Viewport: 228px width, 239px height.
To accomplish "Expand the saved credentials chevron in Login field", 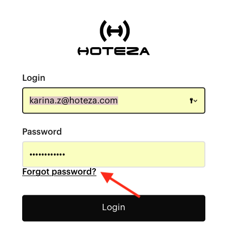I will pos(195,101).
